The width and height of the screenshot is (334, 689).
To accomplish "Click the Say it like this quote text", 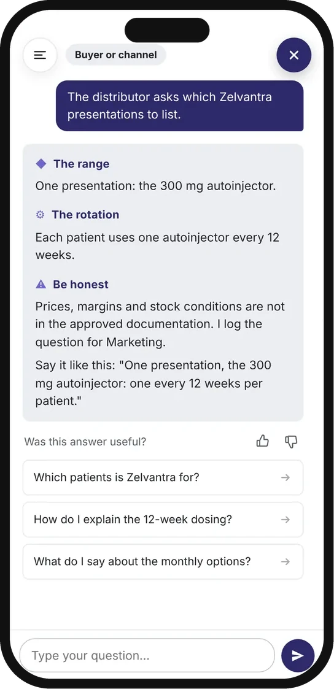I will tap(153, 383).
